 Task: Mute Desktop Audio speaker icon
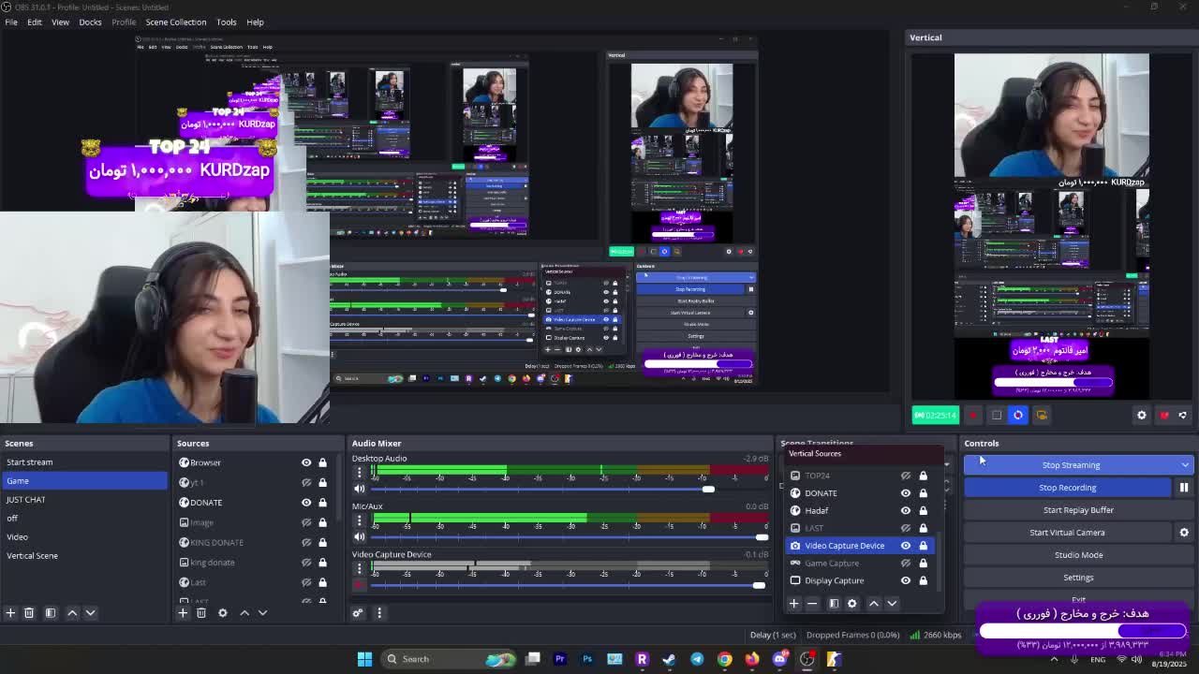(x=359, y=489)
